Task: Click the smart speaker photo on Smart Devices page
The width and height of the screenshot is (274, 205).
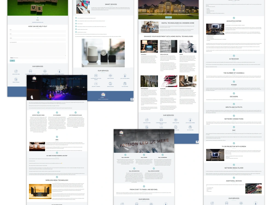Action: [103, 53]
